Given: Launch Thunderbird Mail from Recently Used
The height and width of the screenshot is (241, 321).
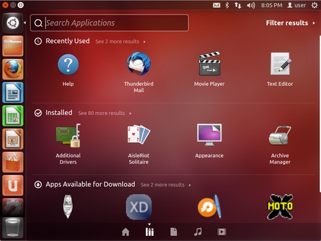Looking at the screenshot, I should point(139,63).
